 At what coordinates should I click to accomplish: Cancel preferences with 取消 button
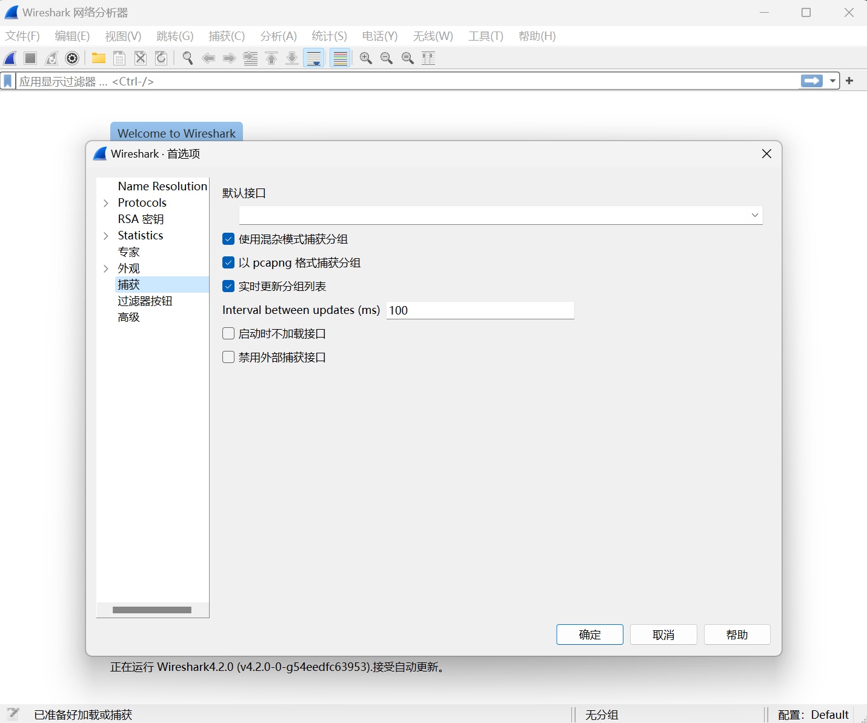coord(663,635)
